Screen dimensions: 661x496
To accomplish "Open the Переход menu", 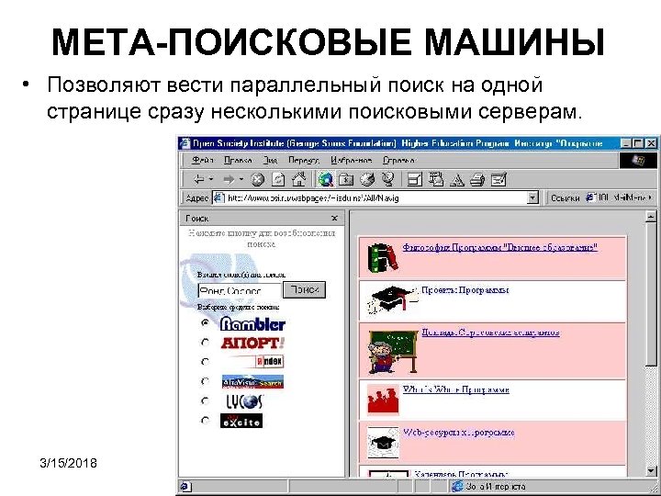I will (304, 160).
